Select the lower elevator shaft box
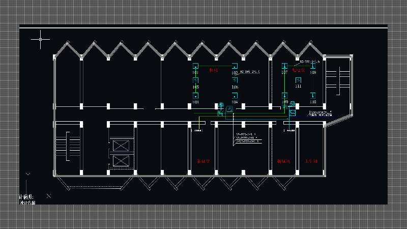 tap(121, 162)
